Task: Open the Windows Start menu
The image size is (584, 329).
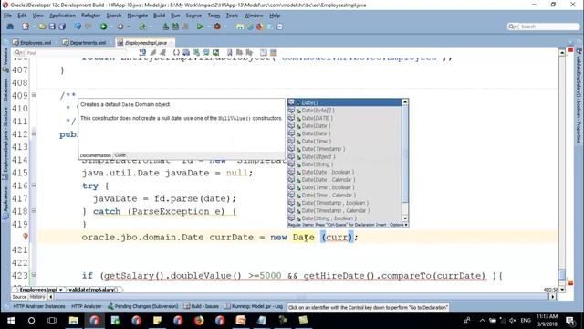Action: 11,321
